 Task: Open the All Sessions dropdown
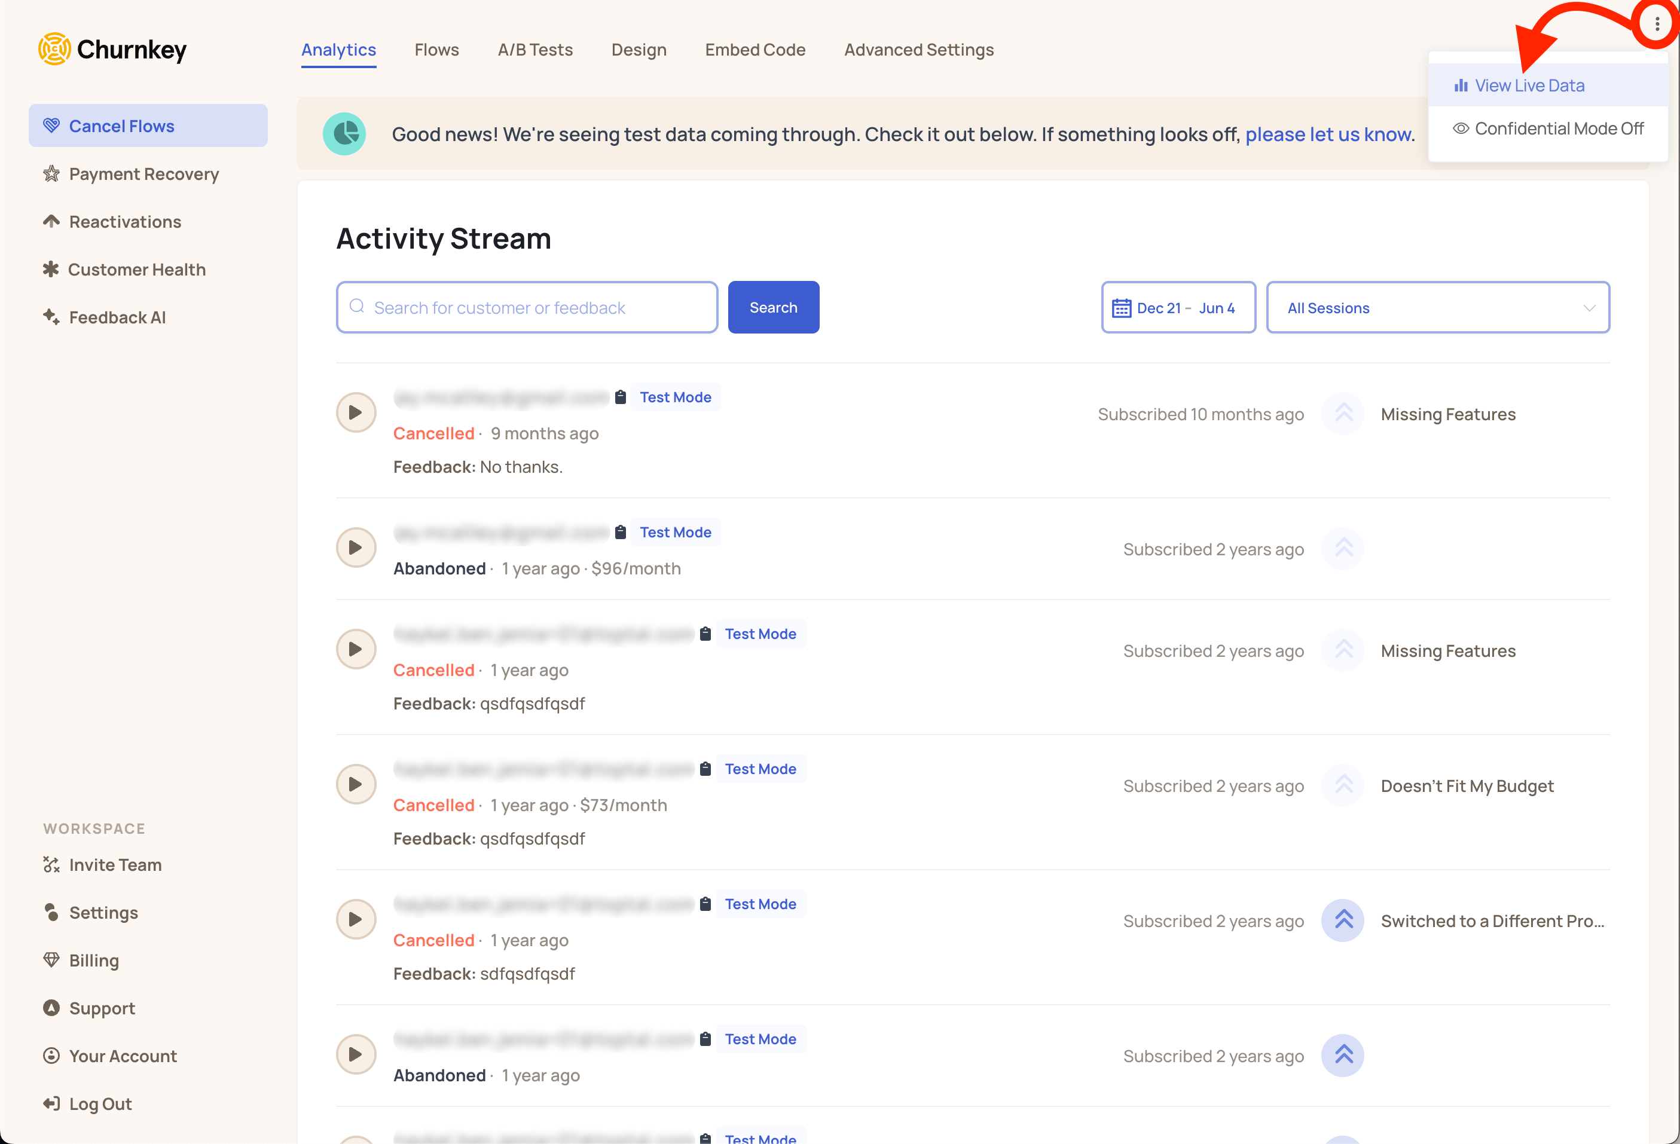click(x=1437, y=307)
